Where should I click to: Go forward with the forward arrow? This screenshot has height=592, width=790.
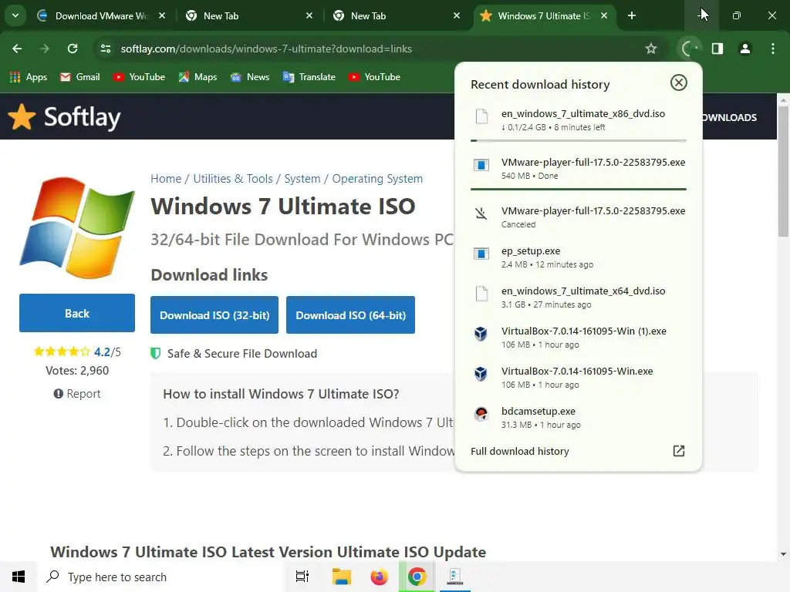tap(45, 49)
